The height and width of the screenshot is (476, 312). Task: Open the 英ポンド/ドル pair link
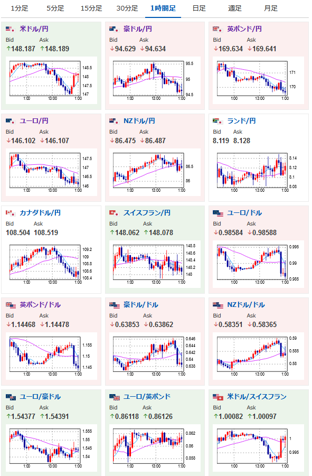click(40, 305)
